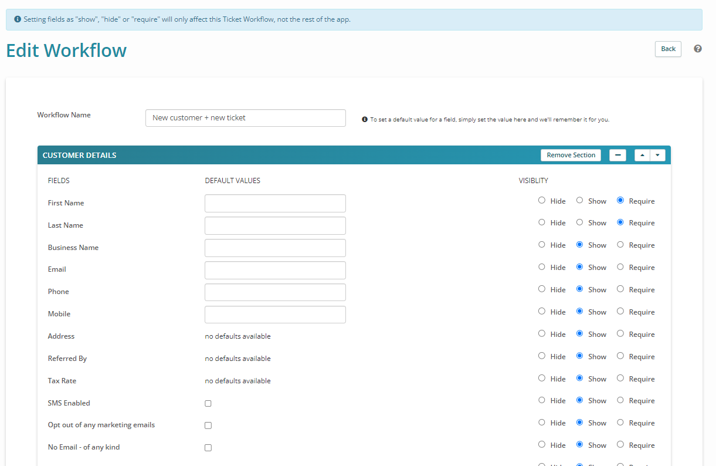Require the Mobile field
Screen dimensions: 716x466
click(x=620, y=312)
